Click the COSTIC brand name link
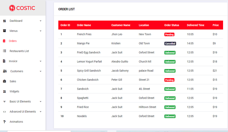 (26, 8)
